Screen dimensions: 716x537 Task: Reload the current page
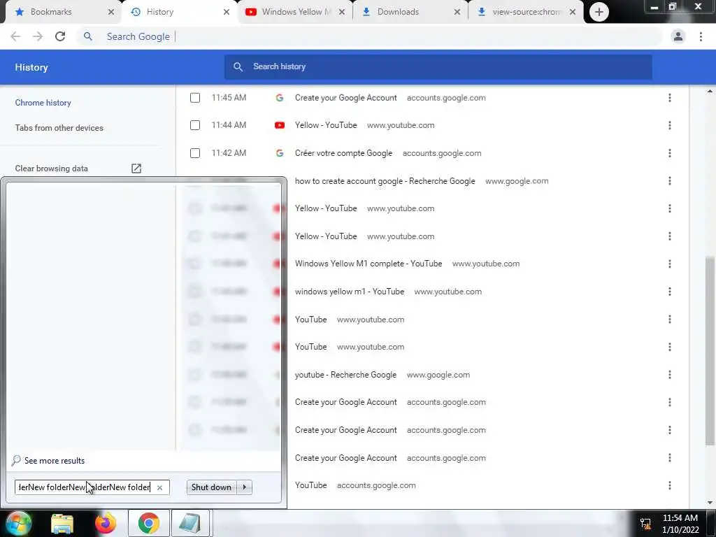tap(60, 36)
